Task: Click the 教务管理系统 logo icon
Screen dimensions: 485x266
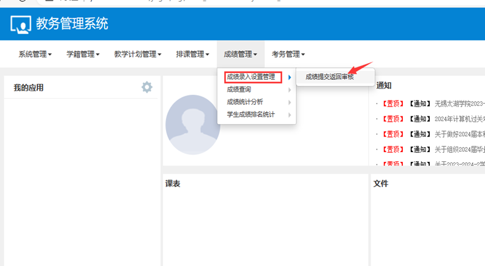Action: (21, 25)
